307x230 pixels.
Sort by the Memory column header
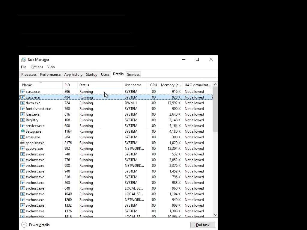coord(171,85)
